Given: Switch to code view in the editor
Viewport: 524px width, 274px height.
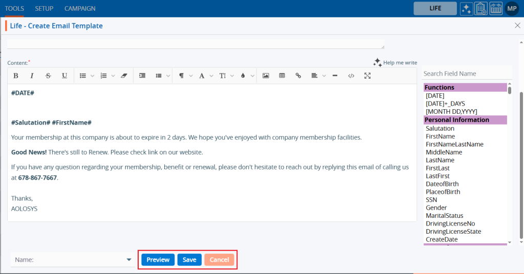Looking at the screenshot, I should click(x=351, y=76).
